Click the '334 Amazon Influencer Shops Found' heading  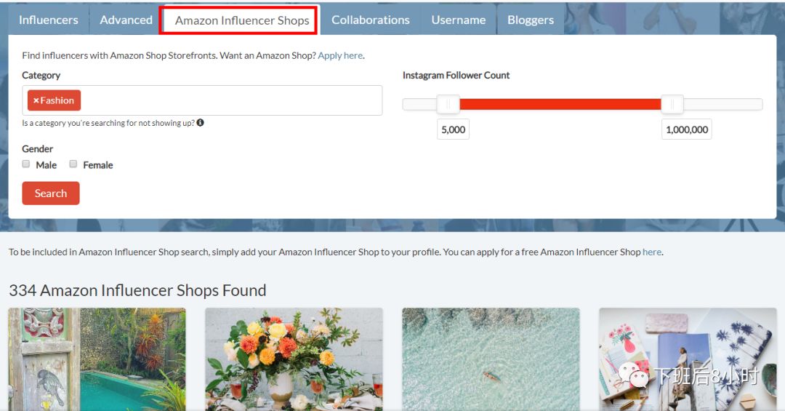(137, 291)
